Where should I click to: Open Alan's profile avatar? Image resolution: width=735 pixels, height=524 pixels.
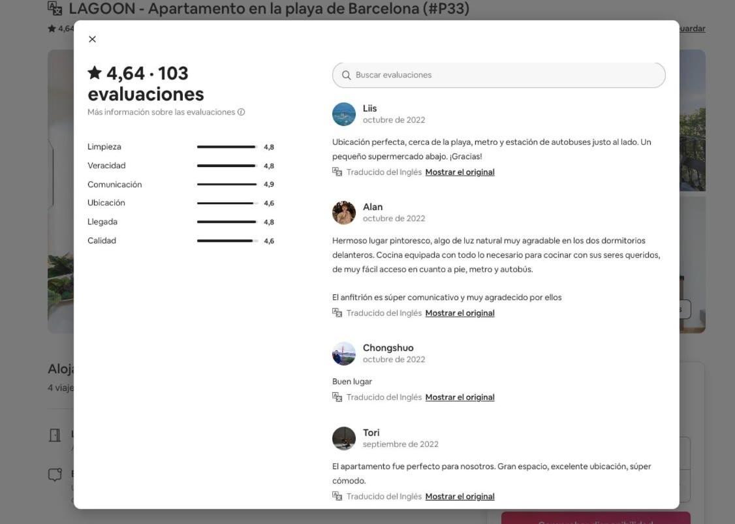[344, 213]
